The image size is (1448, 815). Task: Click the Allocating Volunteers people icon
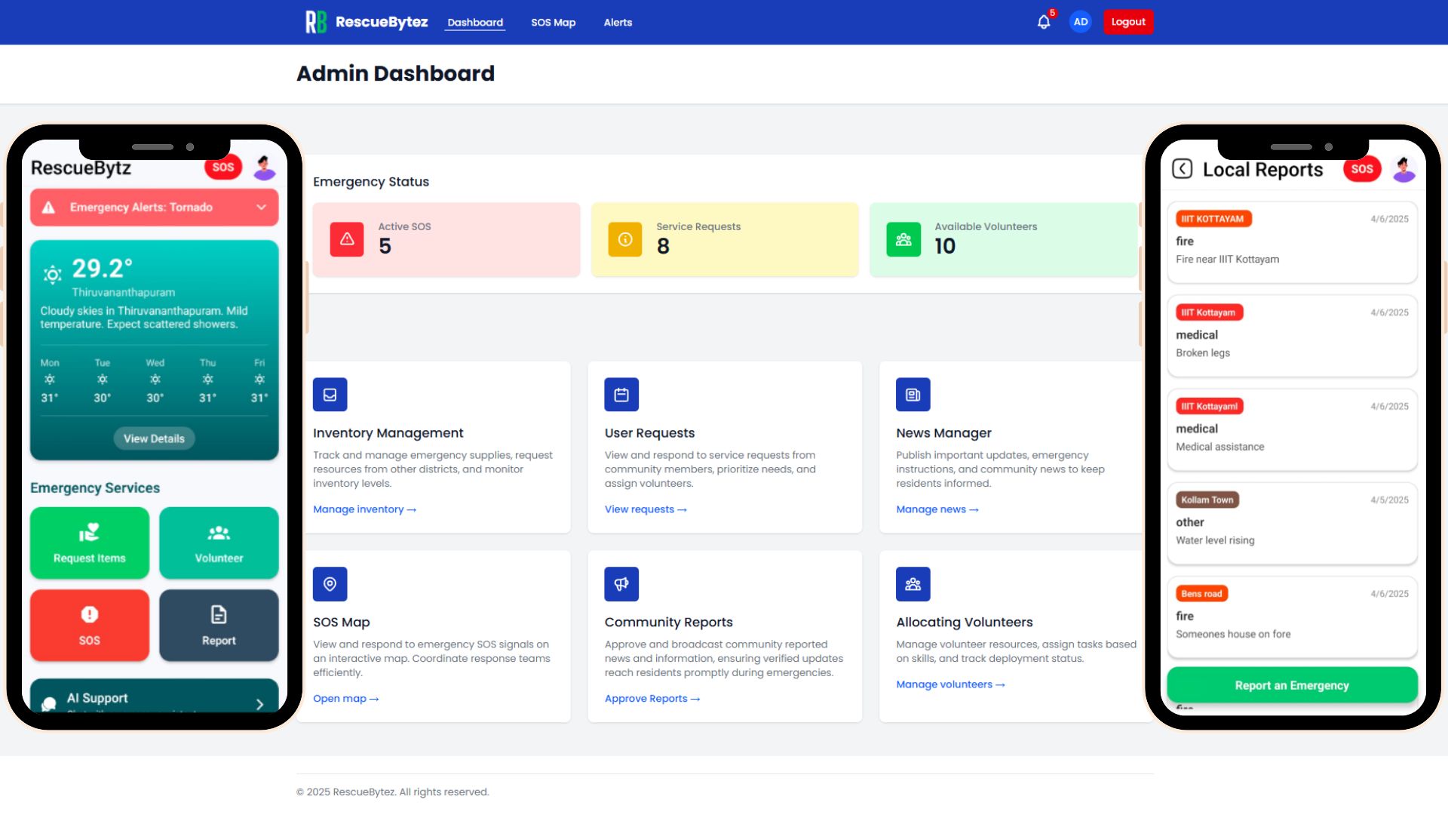pos(913,583)
